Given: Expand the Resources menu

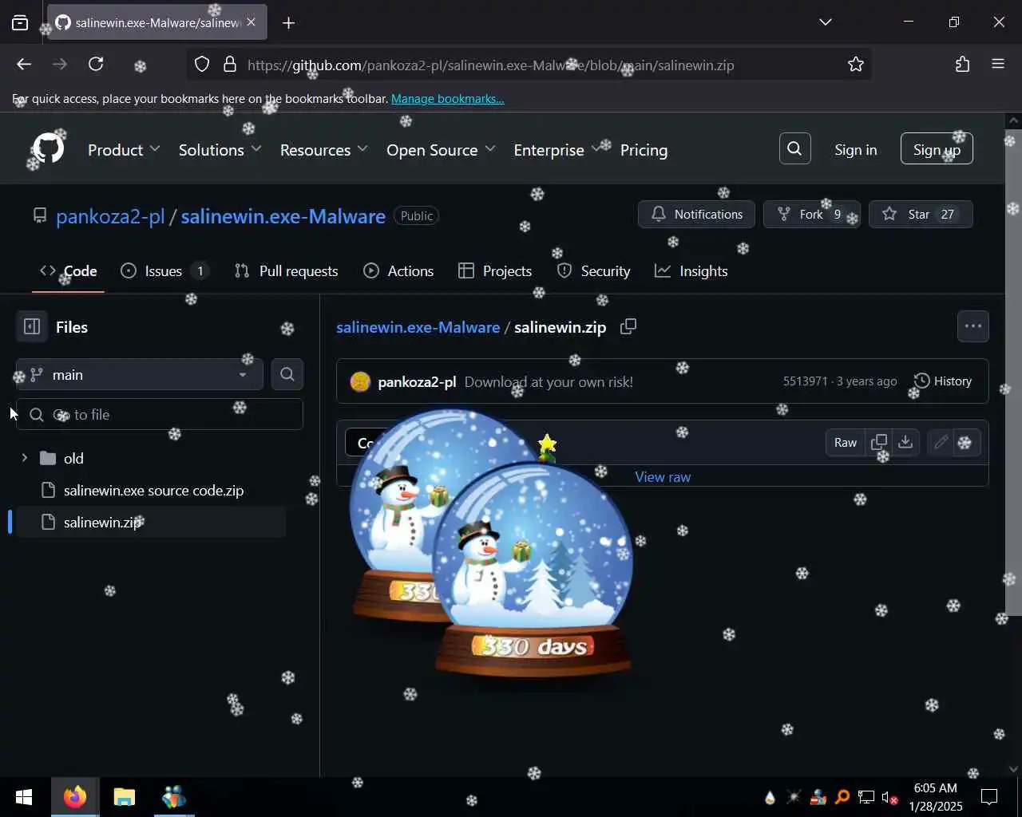Looking at the screenshot, I should (x=323, y=150).
